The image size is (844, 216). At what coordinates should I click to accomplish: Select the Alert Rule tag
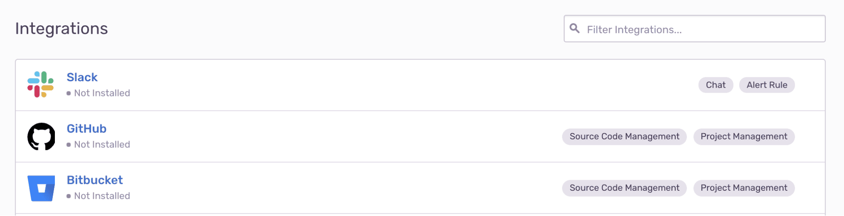click(767, 85)
